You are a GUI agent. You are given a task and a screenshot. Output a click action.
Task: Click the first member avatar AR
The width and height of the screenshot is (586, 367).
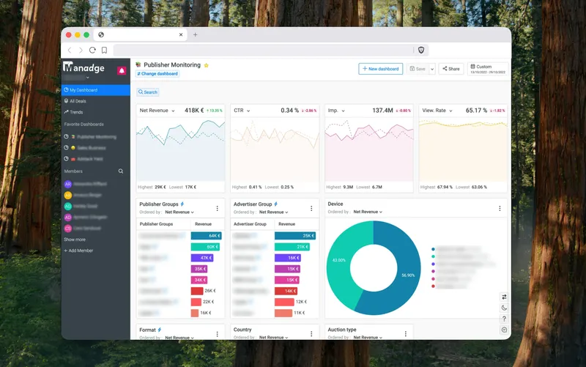click(x=67, y=184)
